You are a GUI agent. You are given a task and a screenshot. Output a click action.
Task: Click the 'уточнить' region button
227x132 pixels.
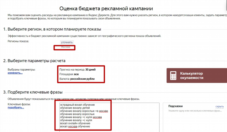(x=67, y=42)
